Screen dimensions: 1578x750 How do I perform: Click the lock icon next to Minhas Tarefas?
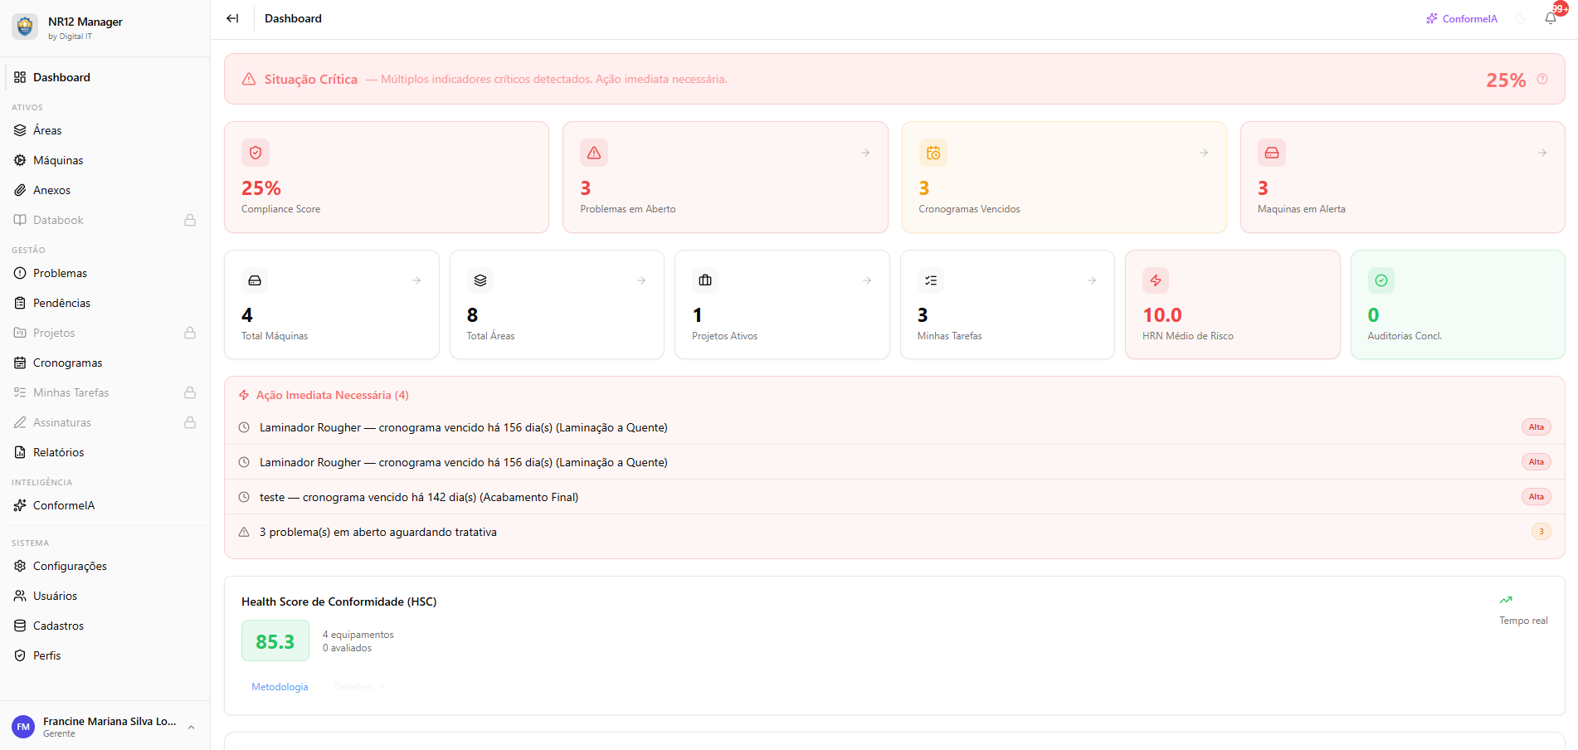click(x=190, y=392)
